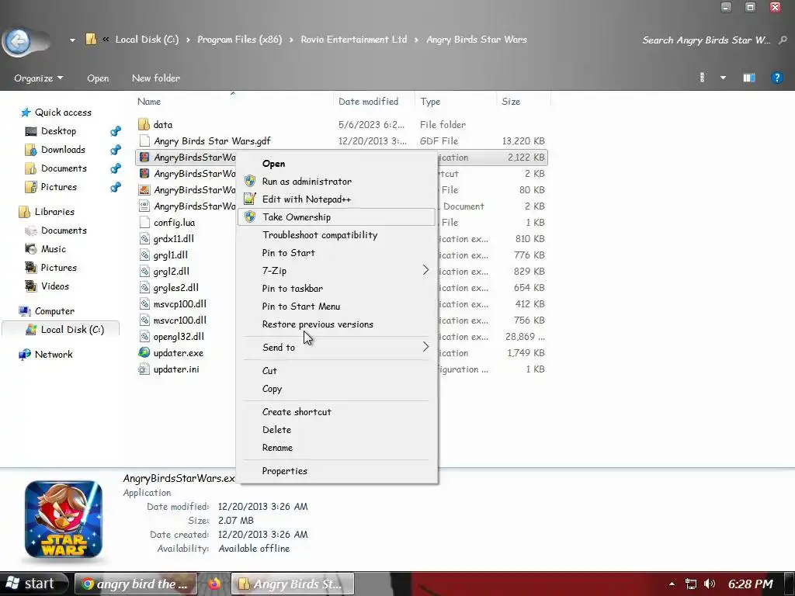Open the view options dropdown arrow
Viewport: 795px width, 596px height.
(723, 78)
